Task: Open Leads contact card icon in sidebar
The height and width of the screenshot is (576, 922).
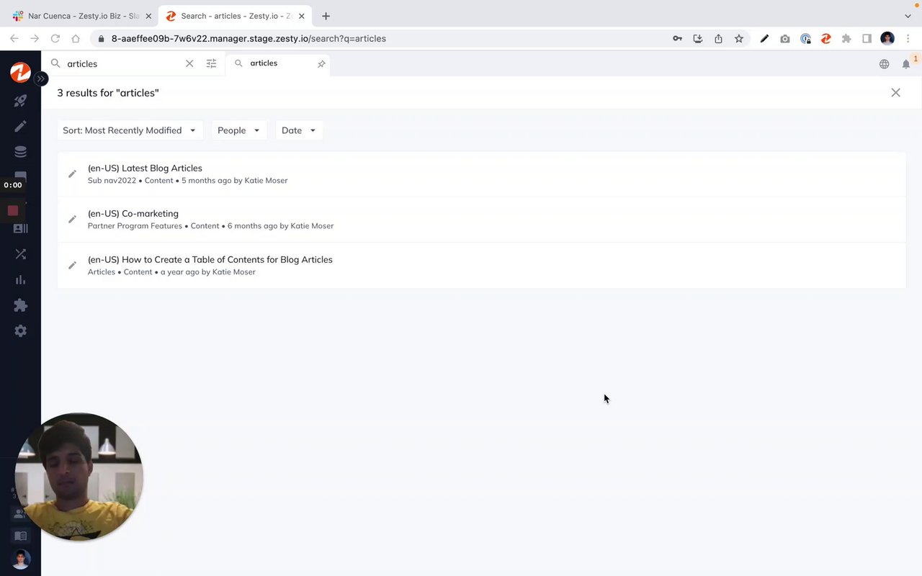Action: [x=20, y=228]
